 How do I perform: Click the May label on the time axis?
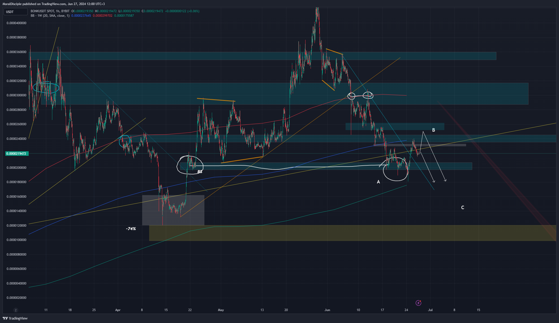pos(221,310)
